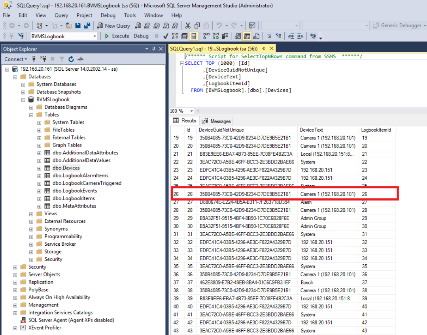Collapse the Tables folder node
The image size is (427, 335).
(31, 115)
